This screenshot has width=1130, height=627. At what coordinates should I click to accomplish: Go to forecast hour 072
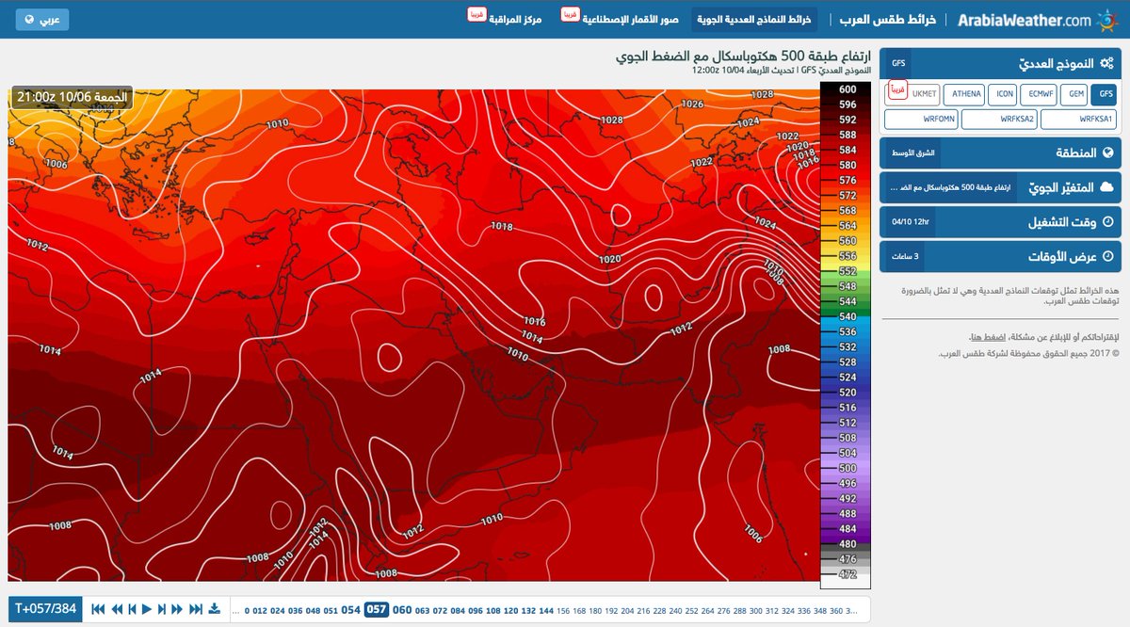point(441,610)
